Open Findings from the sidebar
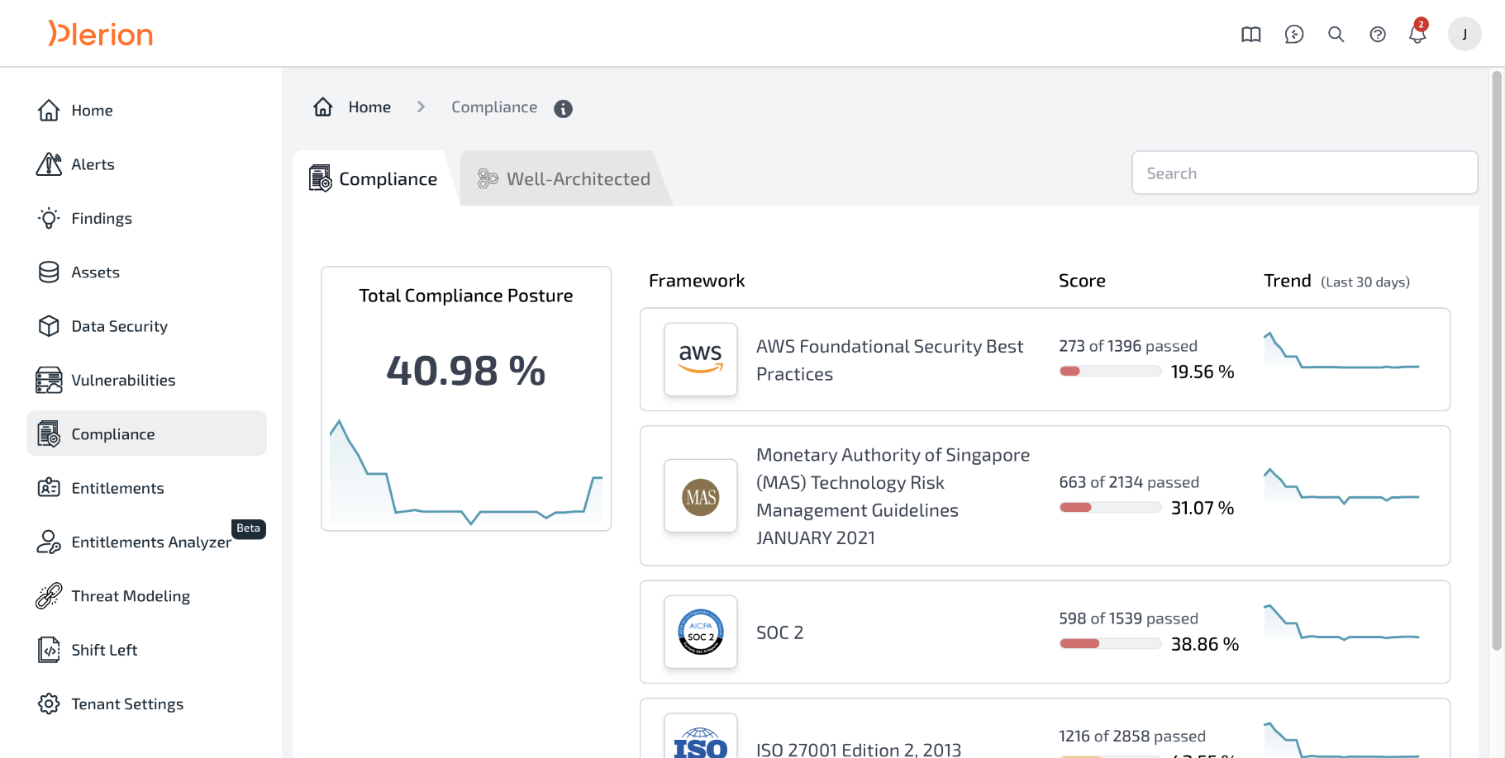The image size is (1505, 758). [x=146, y=218]
